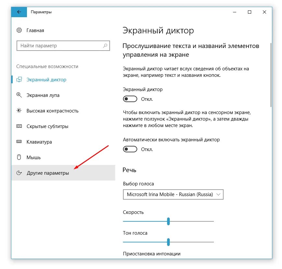Image resolution: width=282 pixels, height=269 pixels.
Task: Enable Автоматически включать экранный диктор switch
Action: (130, 149)
